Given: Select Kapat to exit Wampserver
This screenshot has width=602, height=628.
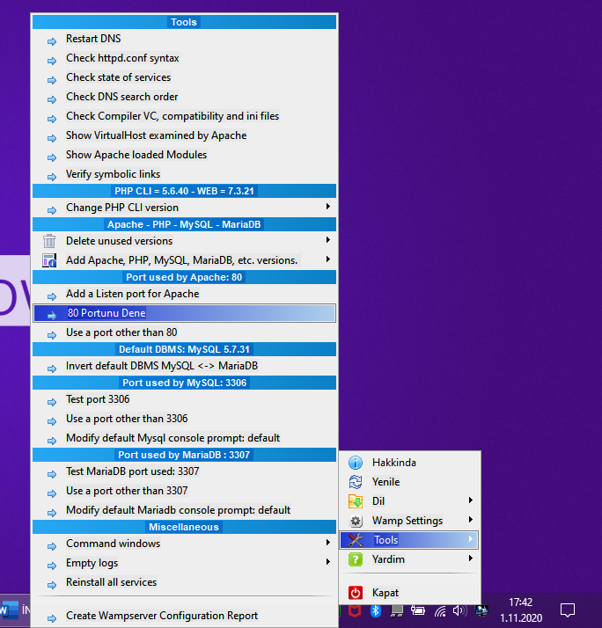Looking at the screenshot, I should click(409, 593).
